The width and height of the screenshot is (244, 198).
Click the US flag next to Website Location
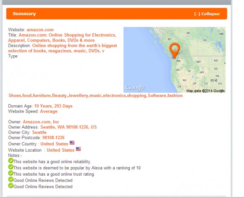78,149
